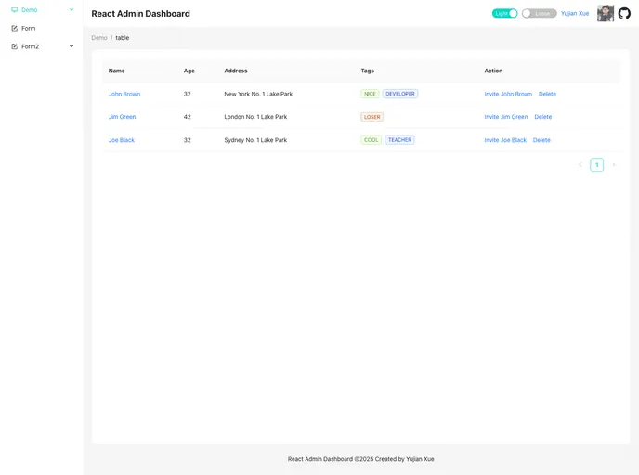
Task: Click the React Admin Dashboard header title
Action: click(x=140, y=13)
